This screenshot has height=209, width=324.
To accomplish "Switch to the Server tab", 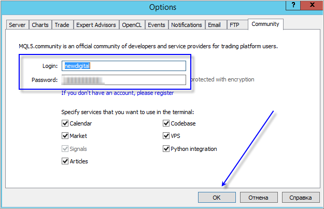I will point(17,25).
